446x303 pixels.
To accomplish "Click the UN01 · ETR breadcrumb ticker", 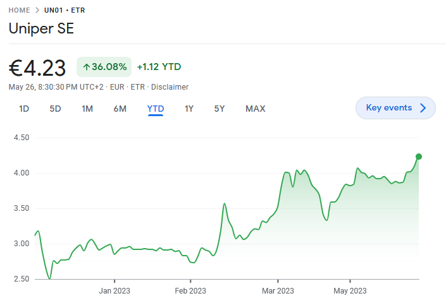I will (65, 10).
